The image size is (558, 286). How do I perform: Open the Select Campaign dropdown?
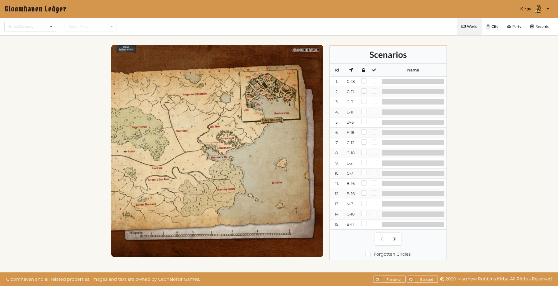30,27
